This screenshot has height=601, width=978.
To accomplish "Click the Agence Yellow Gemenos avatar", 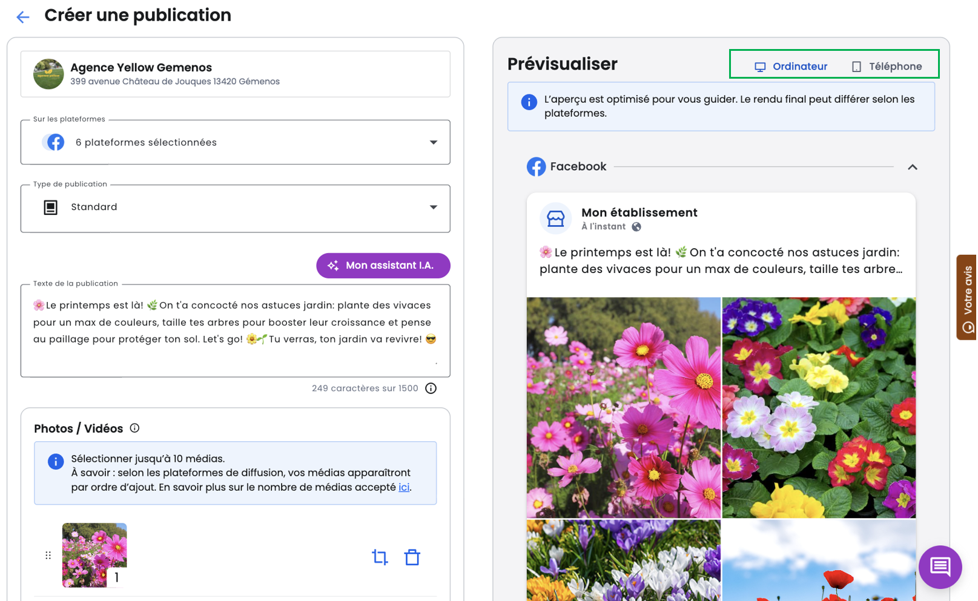I will pos(48,74).
